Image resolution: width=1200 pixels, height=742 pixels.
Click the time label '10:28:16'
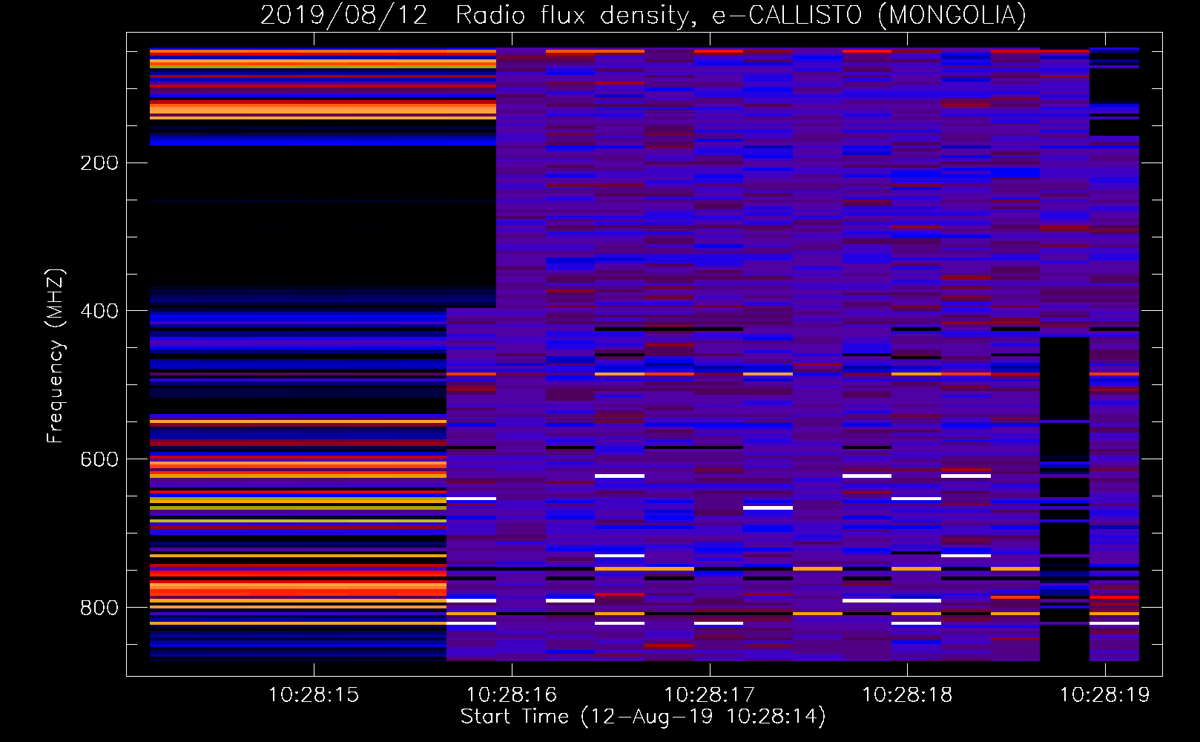point(512,695)
